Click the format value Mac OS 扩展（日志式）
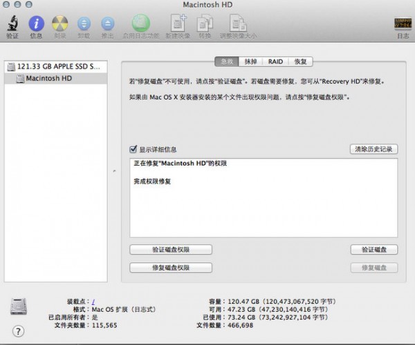This screenshot has height=345, width=415. point(124,309)
